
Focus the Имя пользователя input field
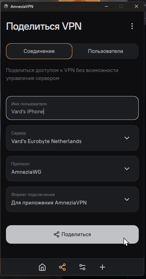72,108
